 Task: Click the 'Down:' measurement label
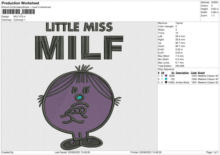pyautogui.click(x=161, y=46)
